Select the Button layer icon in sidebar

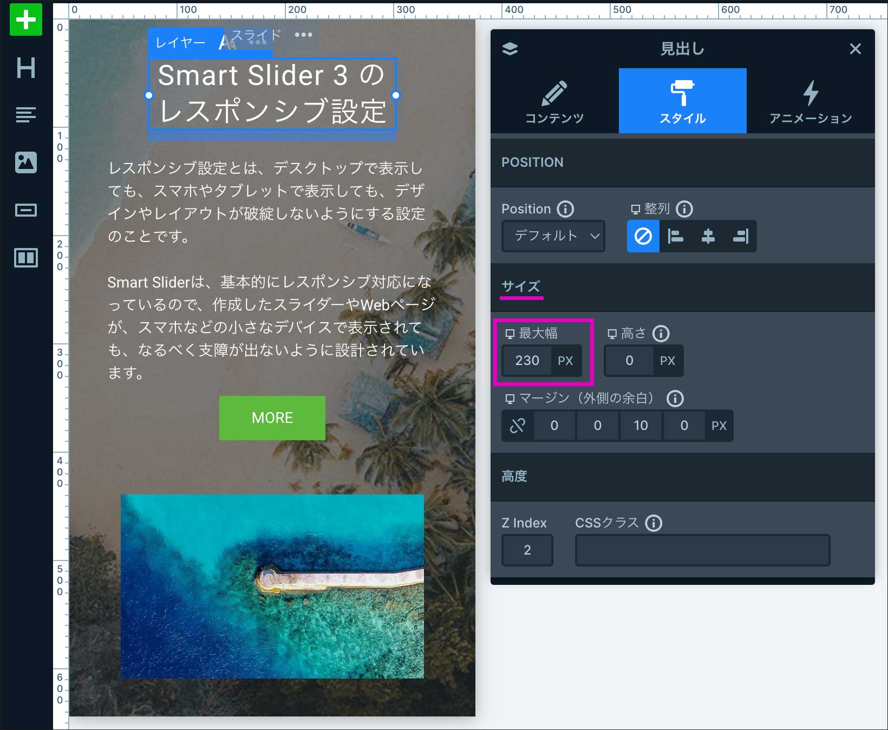(x=25, y=210)
